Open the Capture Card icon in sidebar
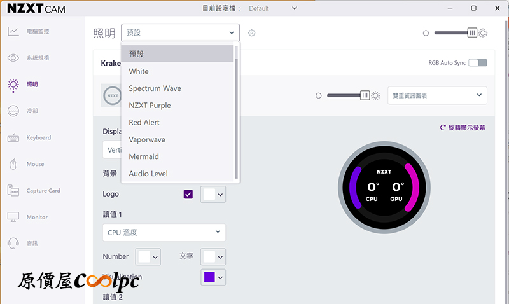This screenshot has height=304, width=509. point(13,190)
